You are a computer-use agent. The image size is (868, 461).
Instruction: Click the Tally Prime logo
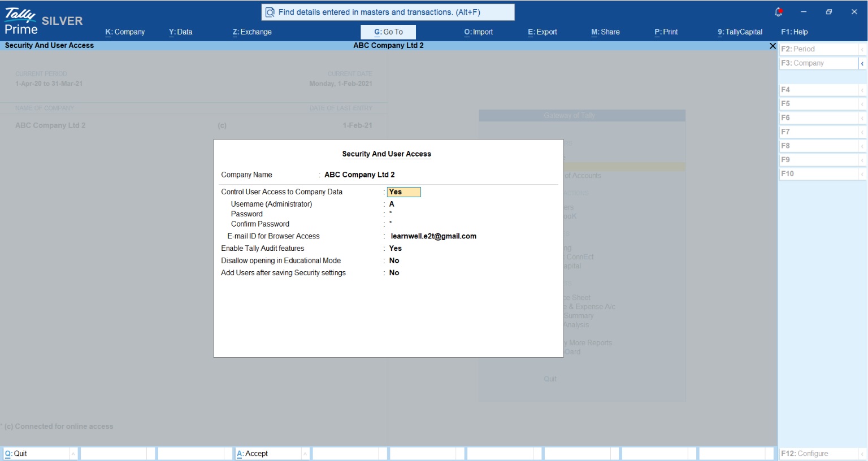20,21
